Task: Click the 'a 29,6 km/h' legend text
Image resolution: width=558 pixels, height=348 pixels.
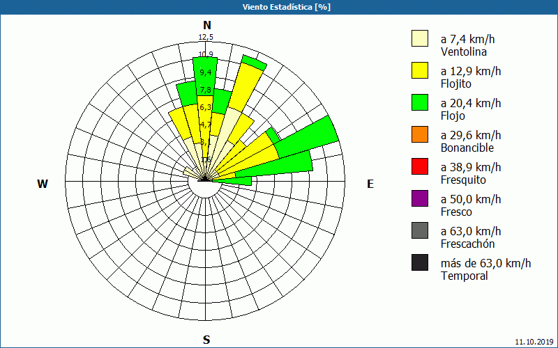Action: pyautogui.click(x=470, y=135)
